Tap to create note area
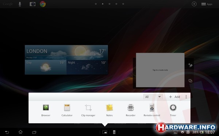Image resolution: width=219 pixels, height=136 pixels. click(160, 70)
